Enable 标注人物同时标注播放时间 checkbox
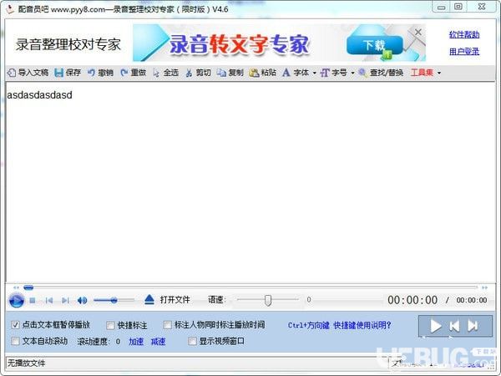Screen dimensions: 501x376 pyautogui.click(x=168, y=325)
